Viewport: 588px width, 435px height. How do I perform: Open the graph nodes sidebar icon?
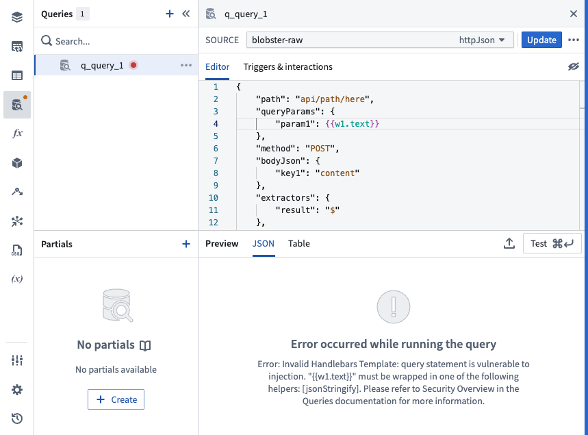(x=17, y=221)
